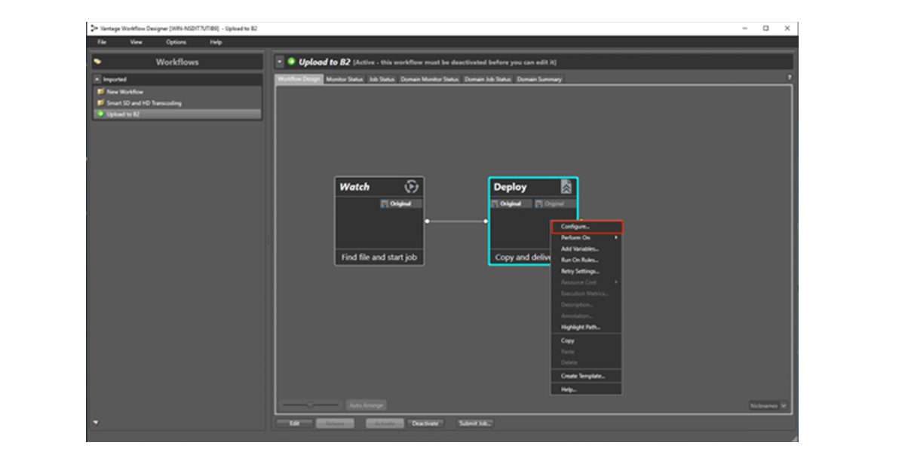Click the Release button
905x473 pixels.
click(x=335, y=423)
